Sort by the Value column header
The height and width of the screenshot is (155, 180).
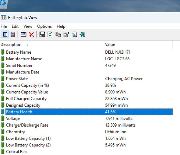(138, 44)
